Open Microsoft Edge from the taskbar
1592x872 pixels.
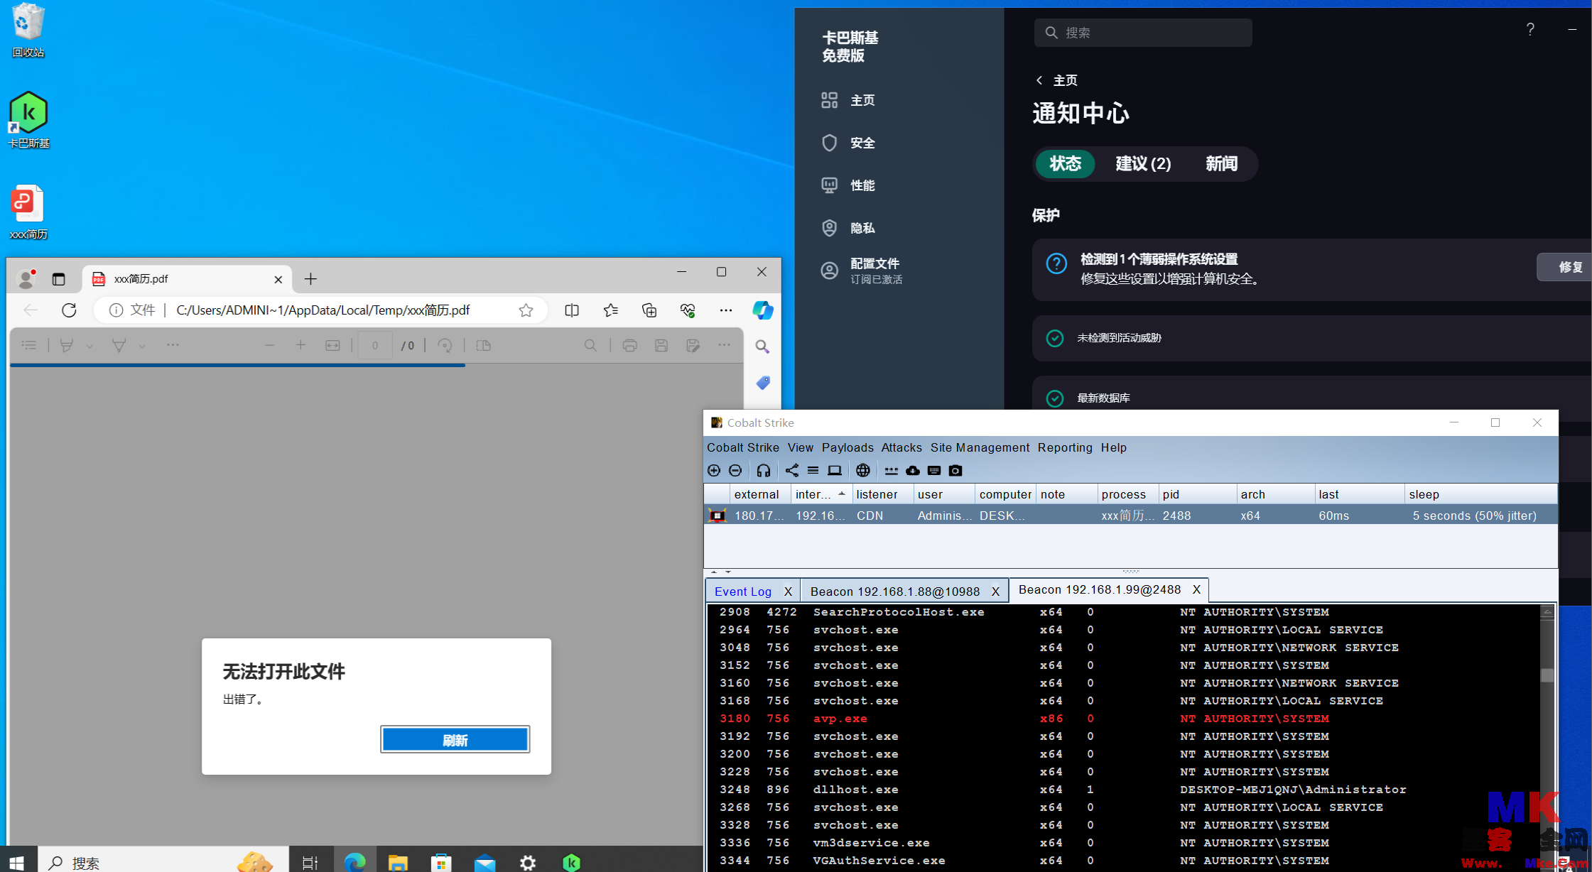354,862
